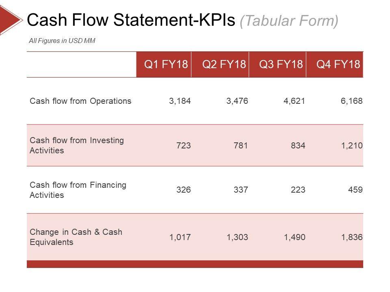390x292 pixels.
Task: Click the dark red bar below the table
Action: tap(195, 264)
